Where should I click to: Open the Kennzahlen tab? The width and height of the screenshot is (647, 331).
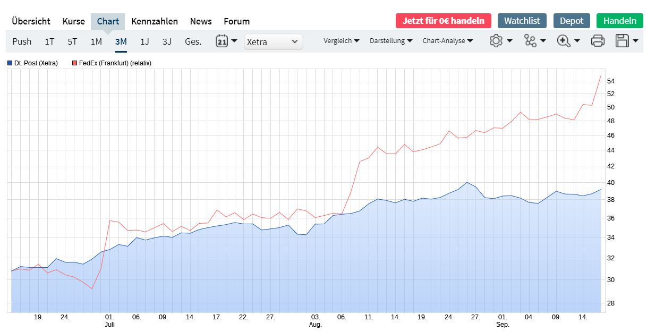pyautogui.click(x=155, y=21)
